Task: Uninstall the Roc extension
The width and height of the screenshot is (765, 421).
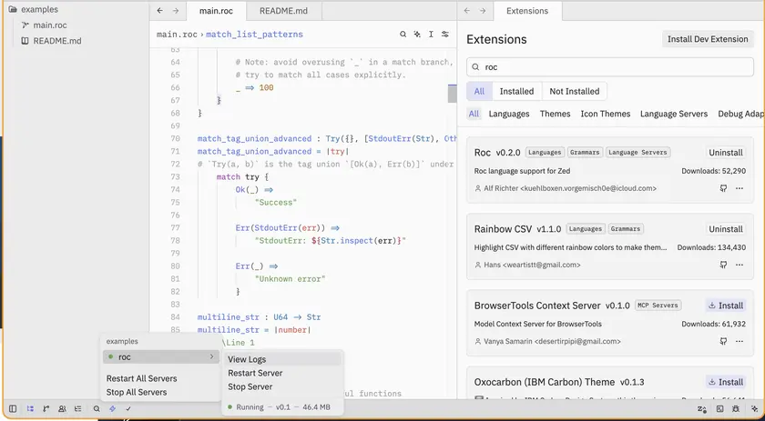Action: pyautogui.click(x=726, y=153)
